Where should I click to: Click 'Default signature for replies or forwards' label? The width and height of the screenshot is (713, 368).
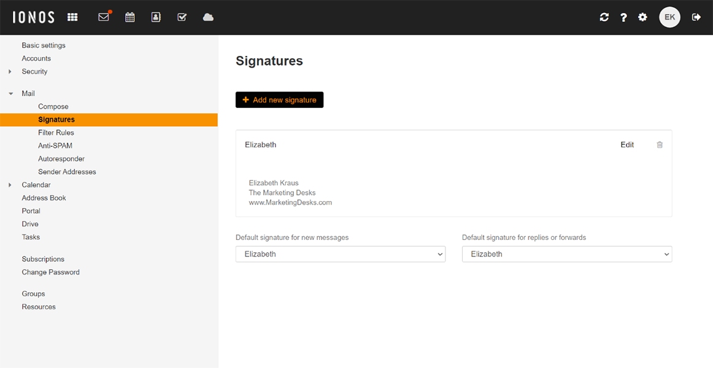click(x=524, y=237)
